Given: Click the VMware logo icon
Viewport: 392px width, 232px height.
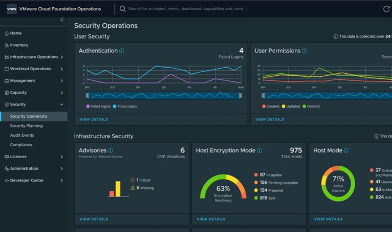Looking at the screenshot, I should [x=12, y=9].
